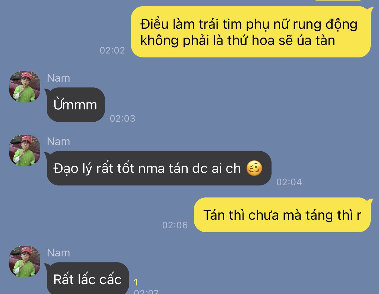Tap Nam's avatar beside Rất lấc cấc
The image size is (379, 294).
point(25,262)
